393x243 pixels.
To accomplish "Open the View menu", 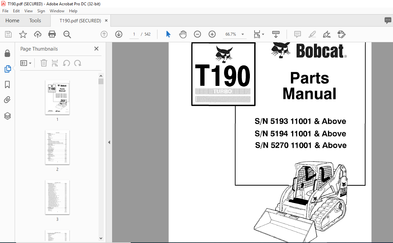I will pyautogui.click(x=28, y=11).
